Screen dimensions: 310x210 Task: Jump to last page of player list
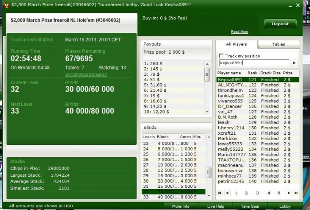click(296, 193)
